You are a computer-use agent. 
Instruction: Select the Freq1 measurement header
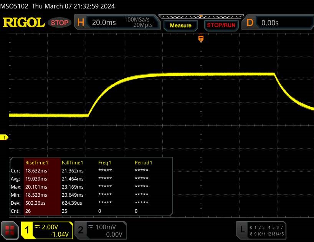point(105,162)
